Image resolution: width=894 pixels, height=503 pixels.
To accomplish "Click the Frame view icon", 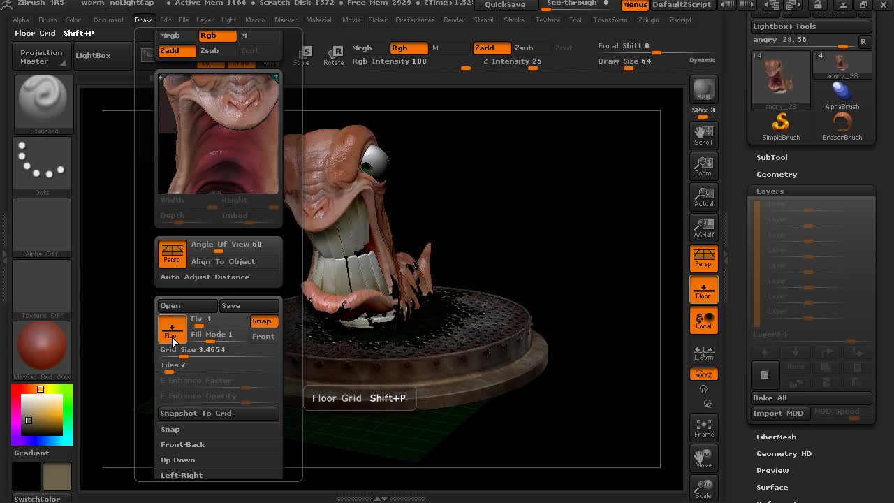I will (x=703, y=428).
